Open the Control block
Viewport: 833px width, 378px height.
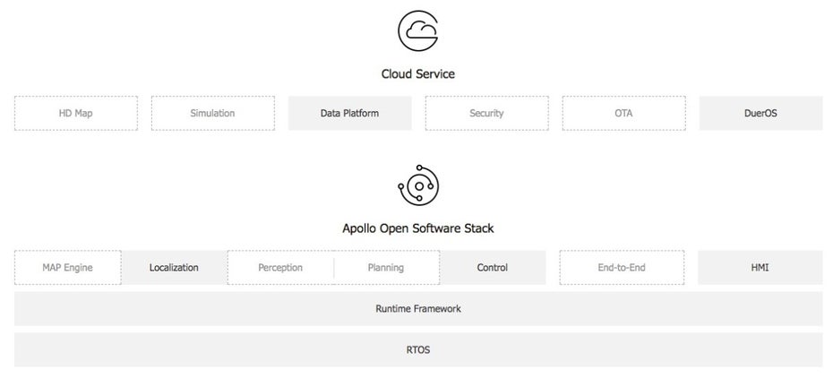(x=493, y=268)
